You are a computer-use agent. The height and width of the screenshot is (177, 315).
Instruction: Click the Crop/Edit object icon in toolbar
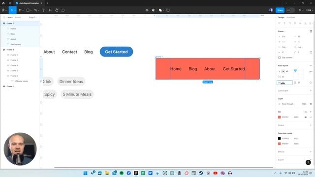click(x=168, y=10)
